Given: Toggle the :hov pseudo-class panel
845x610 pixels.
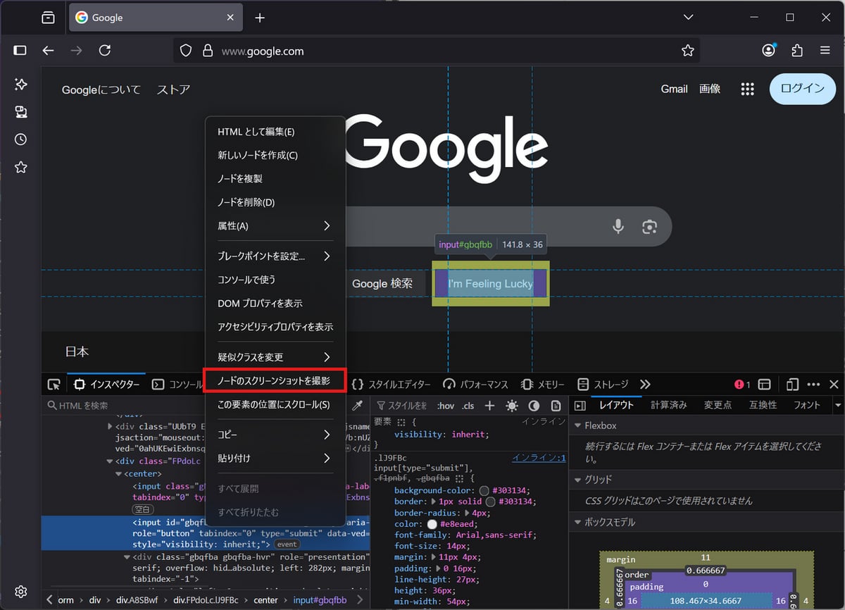Looking at the screenshot, I should [446, 406].
